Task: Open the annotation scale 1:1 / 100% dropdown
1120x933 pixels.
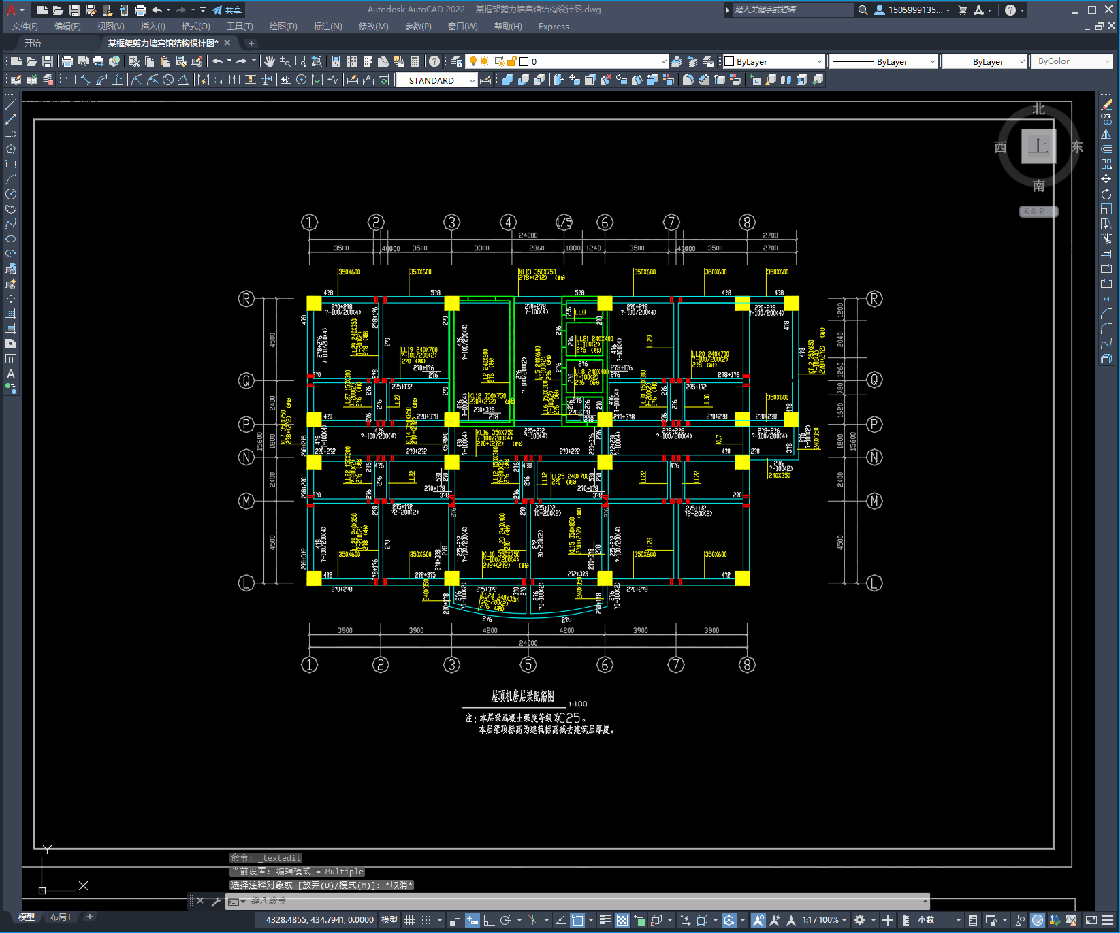Action: point(825,920)
